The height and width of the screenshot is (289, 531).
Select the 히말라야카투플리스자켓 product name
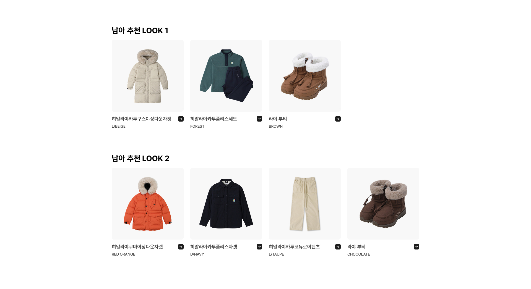click(214, 247)
